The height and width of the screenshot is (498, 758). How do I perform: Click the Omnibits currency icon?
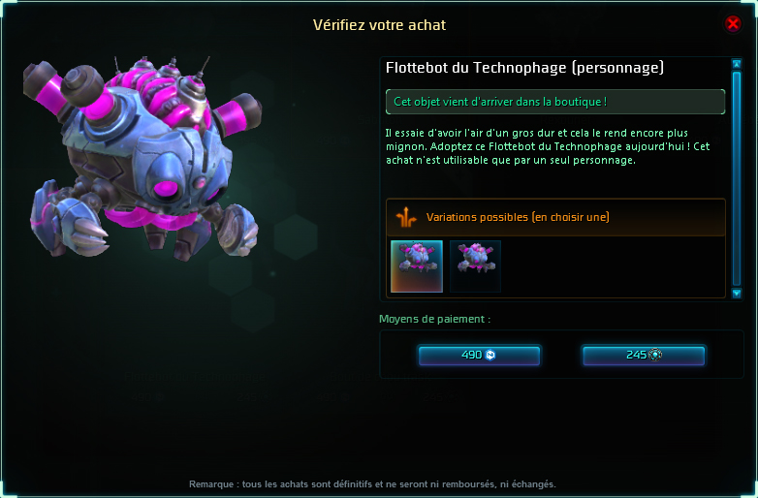pyautogui.click(x=655, y=355)
